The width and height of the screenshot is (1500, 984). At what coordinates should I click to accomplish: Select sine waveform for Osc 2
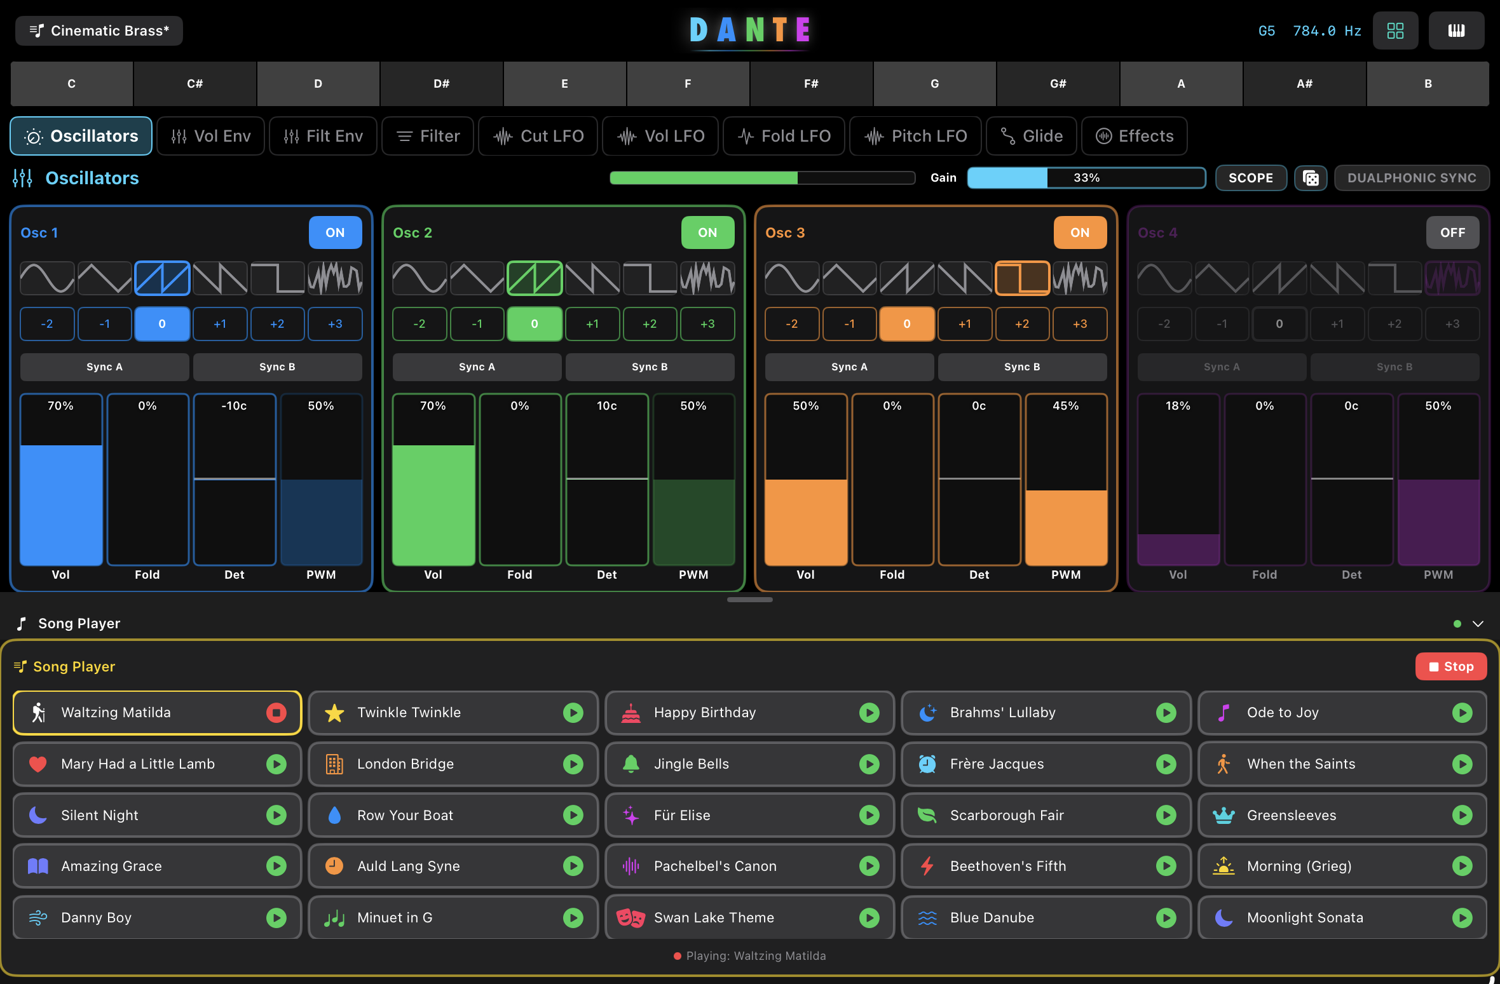pyautogui.click(x=419, y=278)
